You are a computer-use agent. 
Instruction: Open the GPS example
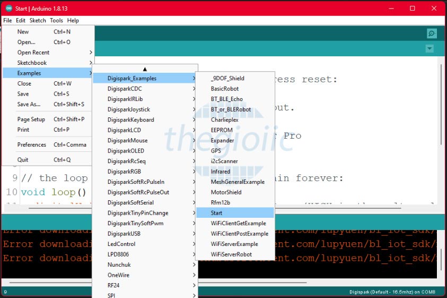235,150
